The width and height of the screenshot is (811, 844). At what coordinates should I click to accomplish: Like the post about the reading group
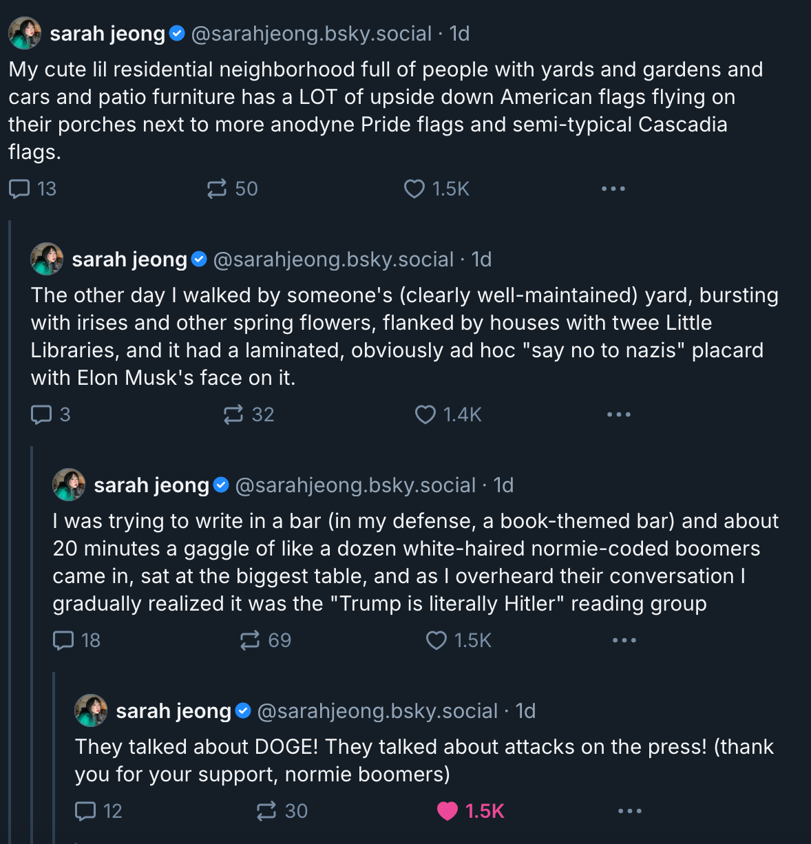pos(436,640)
